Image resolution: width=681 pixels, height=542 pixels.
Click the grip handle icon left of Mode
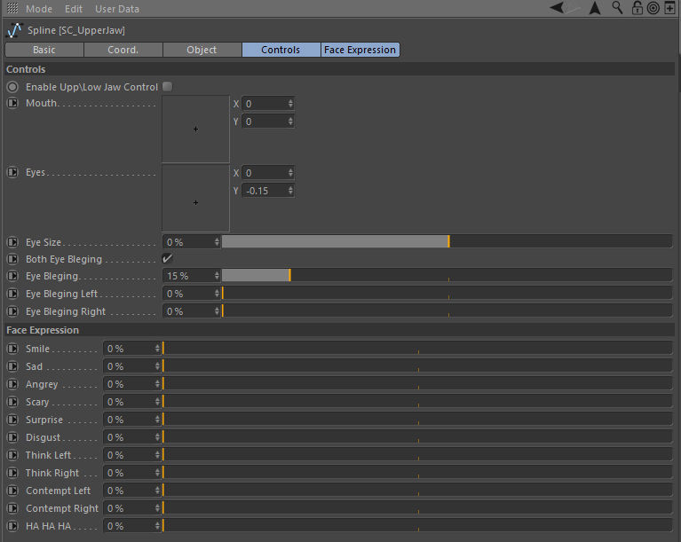[12, 8]
